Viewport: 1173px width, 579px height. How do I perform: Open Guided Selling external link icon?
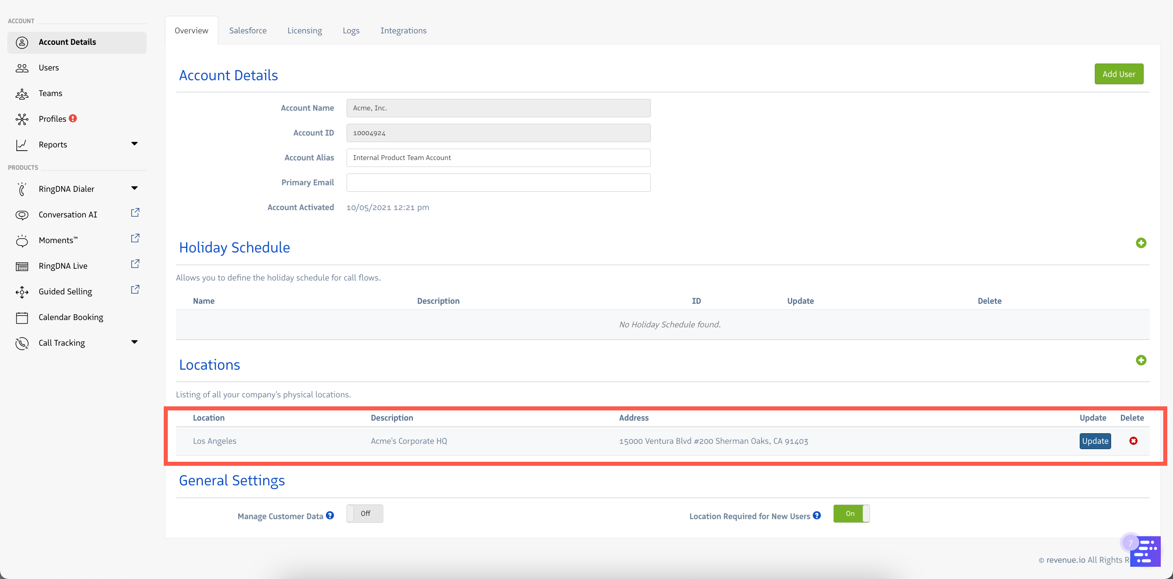tap(135, 289)
